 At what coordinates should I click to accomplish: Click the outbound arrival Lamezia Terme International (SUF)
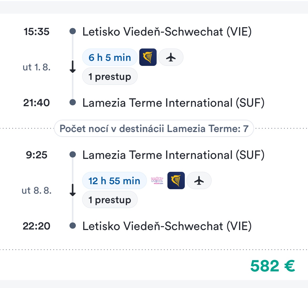point(173,103)
